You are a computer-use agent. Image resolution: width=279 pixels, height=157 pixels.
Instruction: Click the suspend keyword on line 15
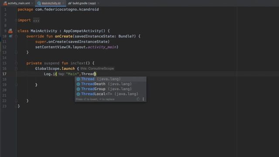click(51, 63)
